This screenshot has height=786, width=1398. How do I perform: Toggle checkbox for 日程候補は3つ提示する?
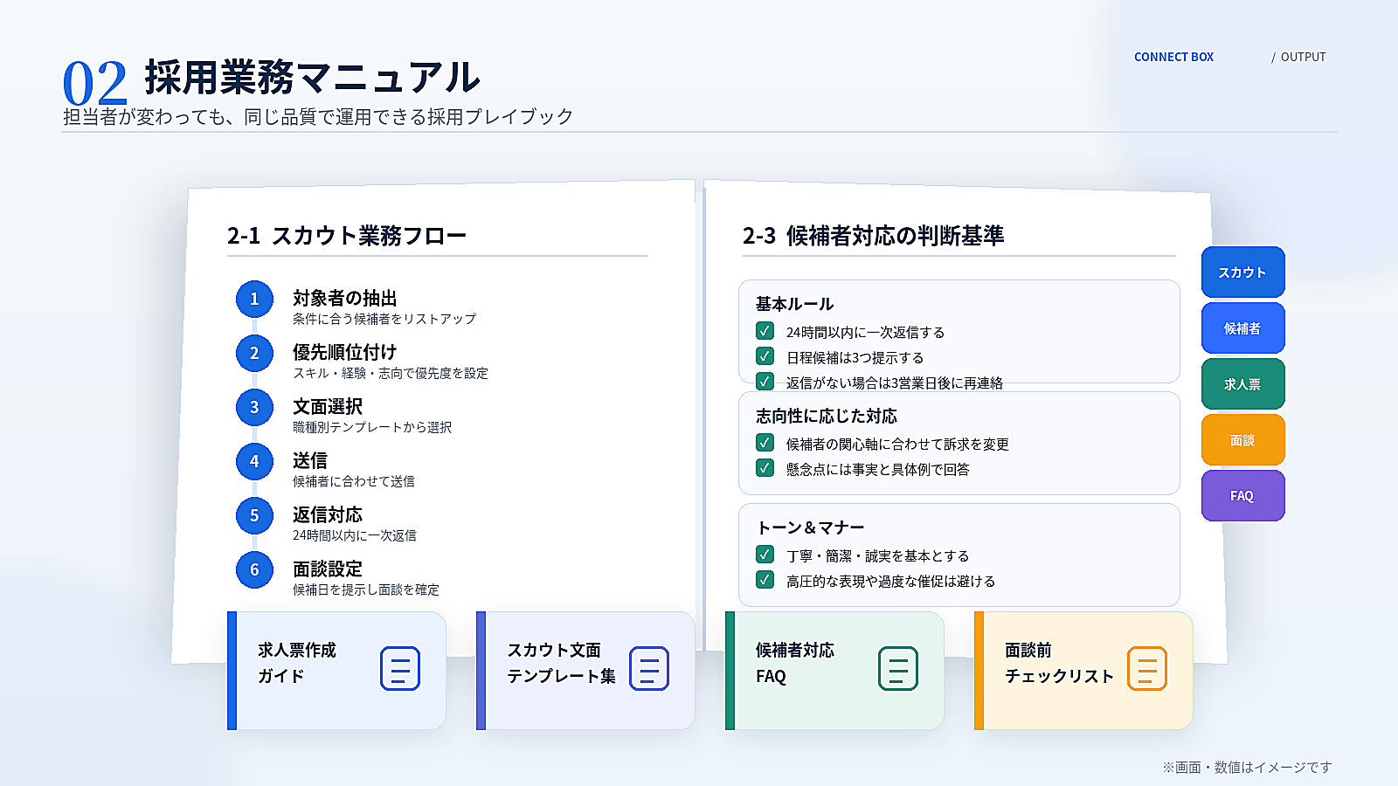pyautogui.click(x=765, y=356)
